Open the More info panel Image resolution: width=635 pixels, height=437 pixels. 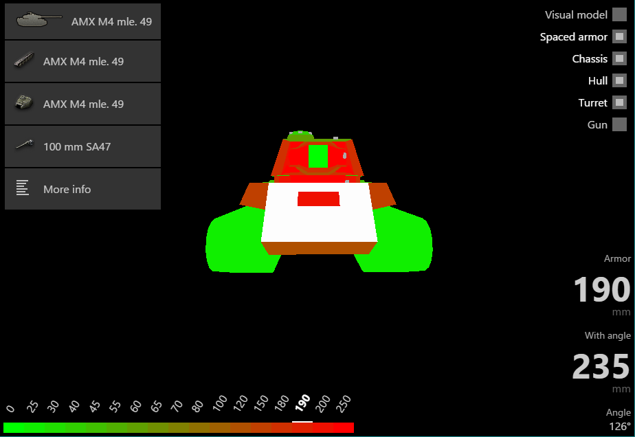82,189
